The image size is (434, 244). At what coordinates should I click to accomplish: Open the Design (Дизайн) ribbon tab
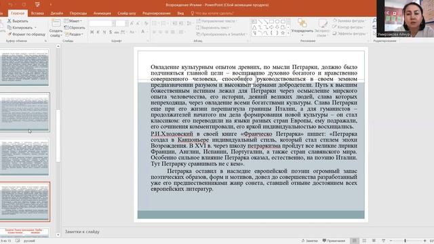pos(57,14)
